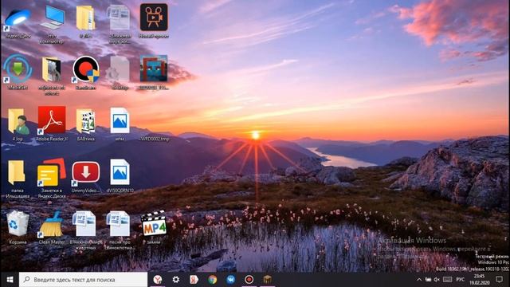Select the Movavi video camera project icon
The image size is (510, 287).
point(154,18)
